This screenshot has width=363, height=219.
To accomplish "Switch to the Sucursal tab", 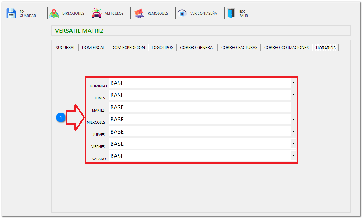I will click(65, 48).
